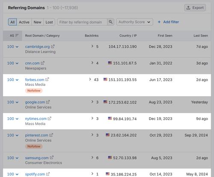Switch to the Active tab
214x177 pixels.
click(x=24, y=22)
